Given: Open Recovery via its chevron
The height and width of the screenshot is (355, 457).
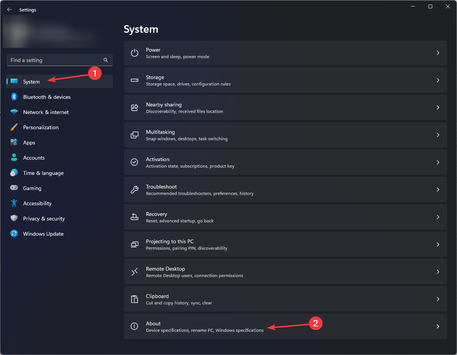Looking at the screenshot, I should coord(438,217).
